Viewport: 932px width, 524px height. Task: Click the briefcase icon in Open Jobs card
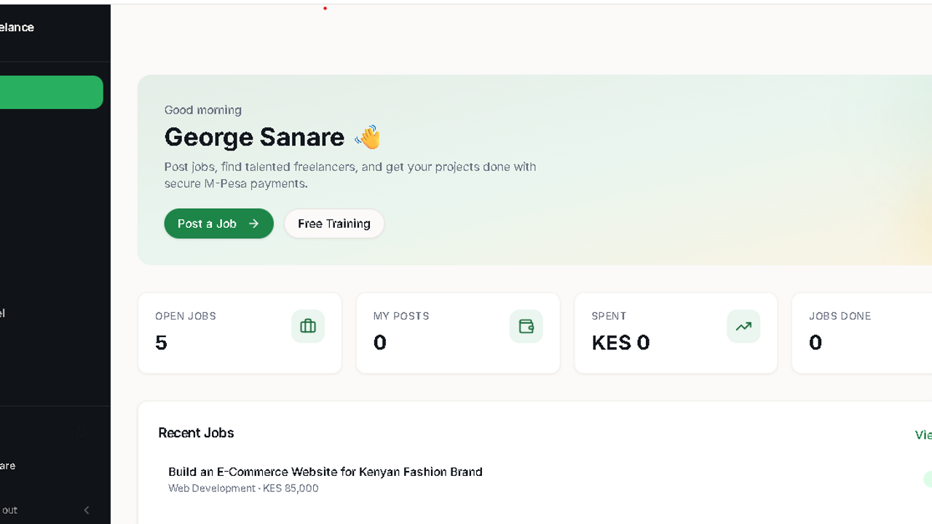tap(308, 326)
